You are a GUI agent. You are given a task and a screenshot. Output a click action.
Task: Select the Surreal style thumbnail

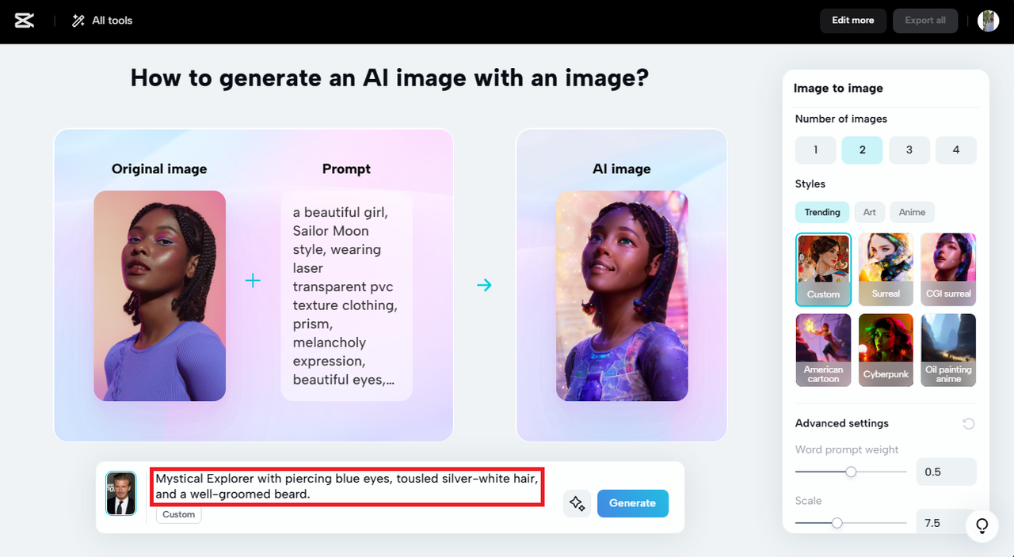[886, 269]
